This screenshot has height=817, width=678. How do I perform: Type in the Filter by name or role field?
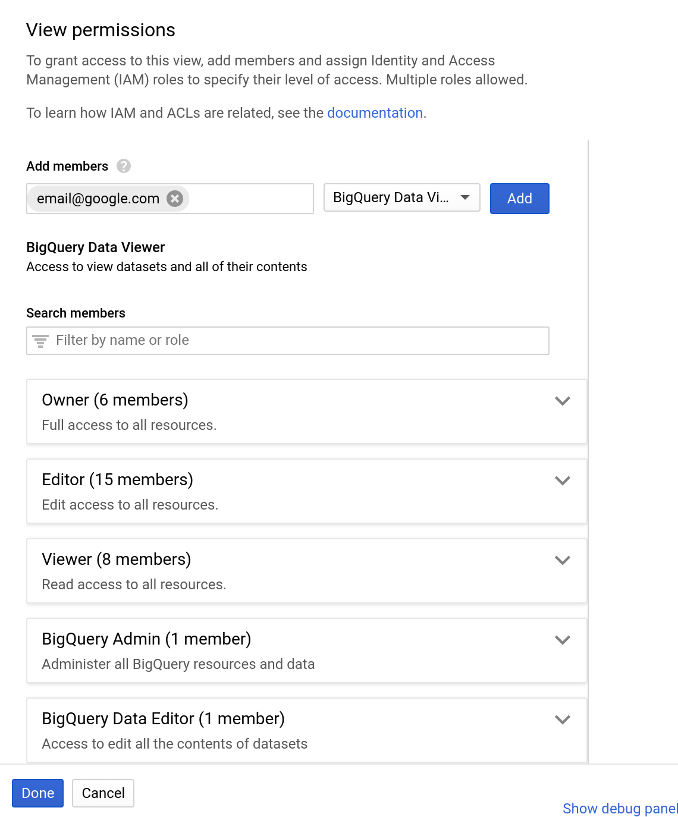pos(297,341)
